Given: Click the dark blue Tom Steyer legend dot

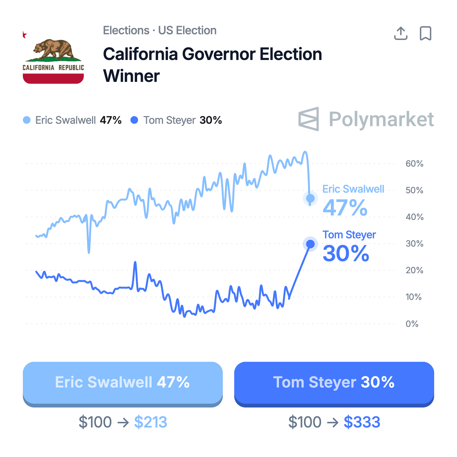Looking at the screenshot, I should [x=135, y=120].
